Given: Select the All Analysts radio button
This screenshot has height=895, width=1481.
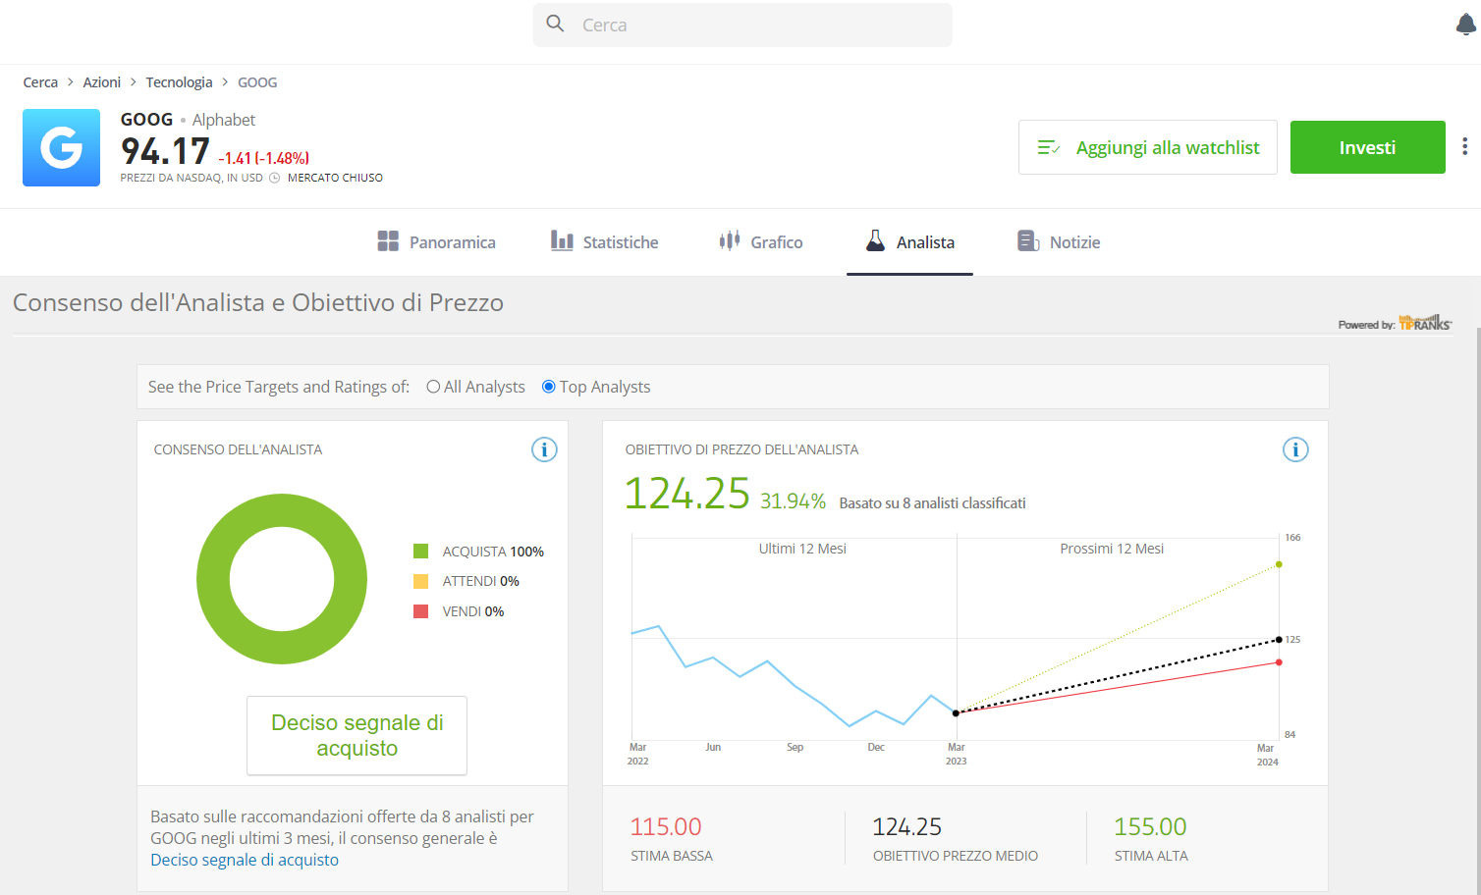Looking at the screenshot, I should (433, 387).
